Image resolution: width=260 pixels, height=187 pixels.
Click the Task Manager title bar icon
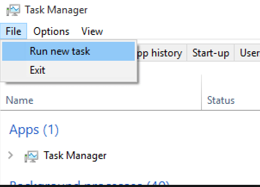(x=14, y=10)
